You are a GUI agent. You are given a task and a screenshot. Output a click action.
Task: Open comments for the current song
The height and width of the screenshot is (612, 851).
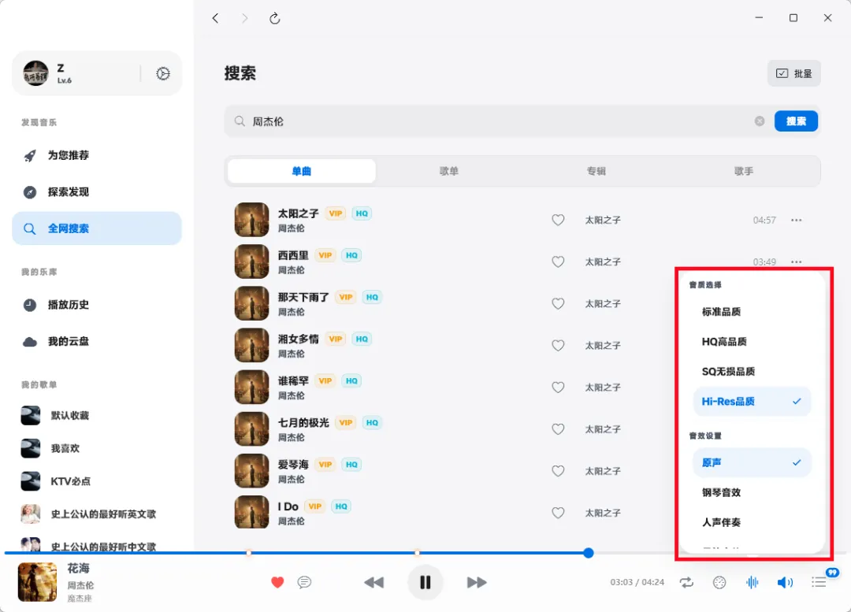coord(304,582)
